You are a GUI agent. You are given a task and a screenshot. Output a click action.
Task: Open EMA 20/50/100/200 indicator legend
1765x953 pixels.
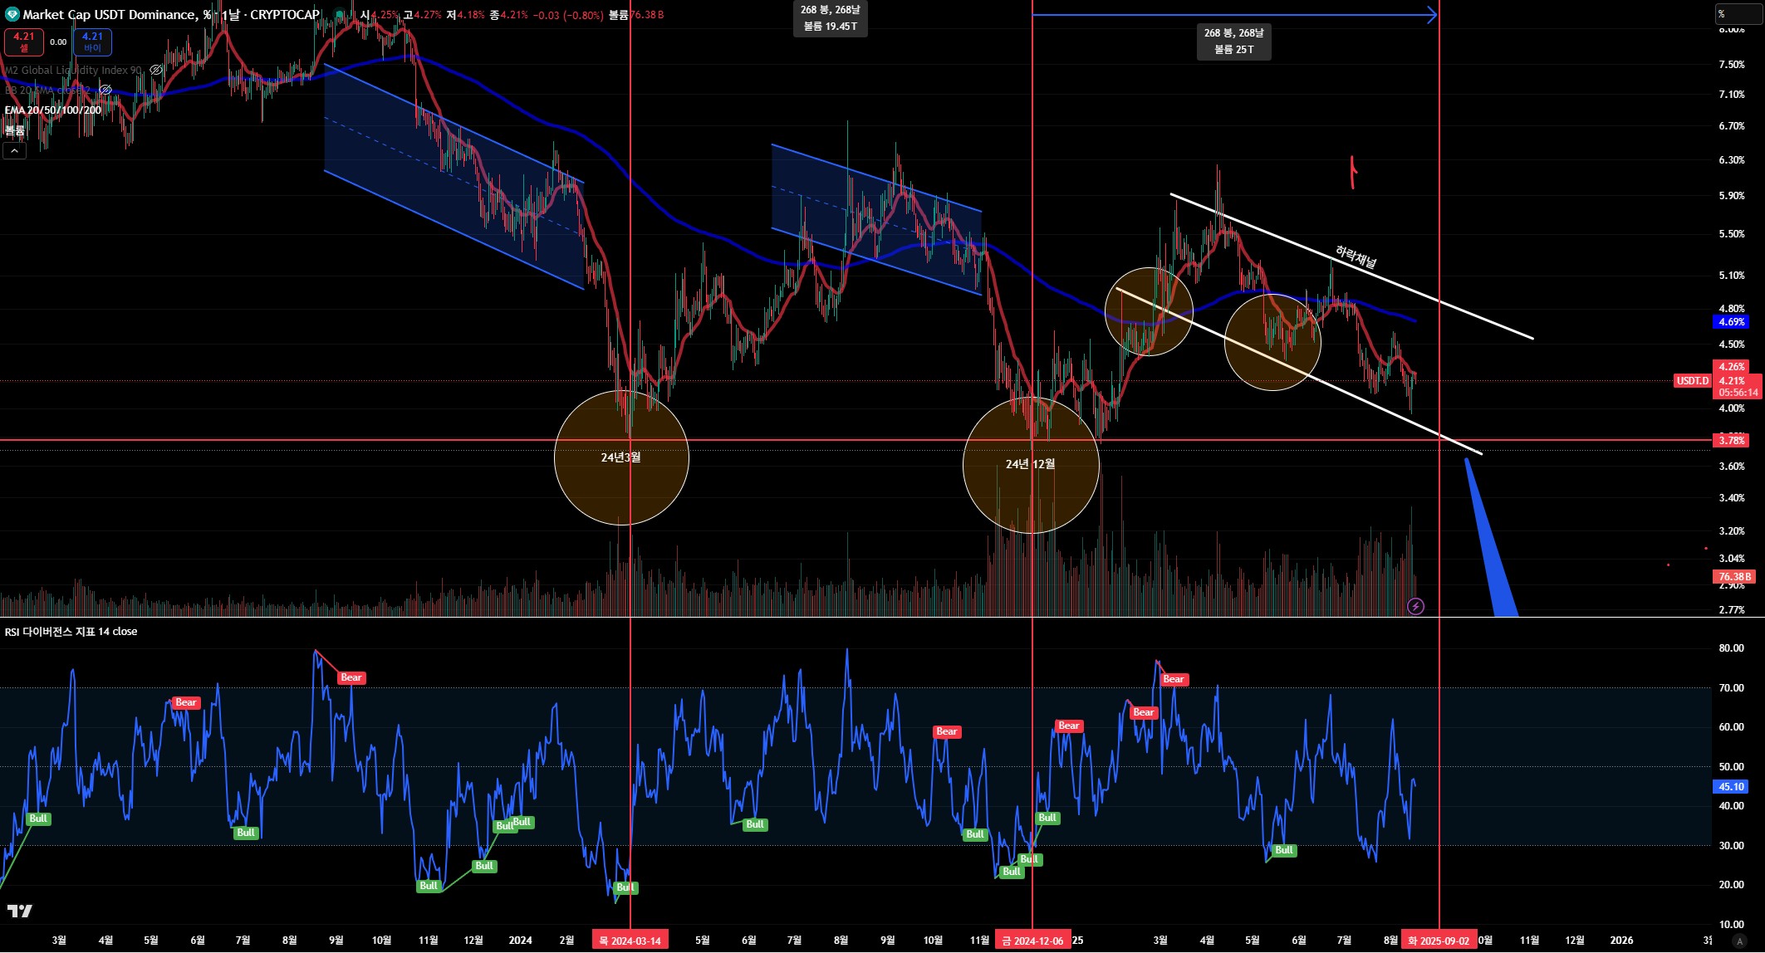pos(52,110)
